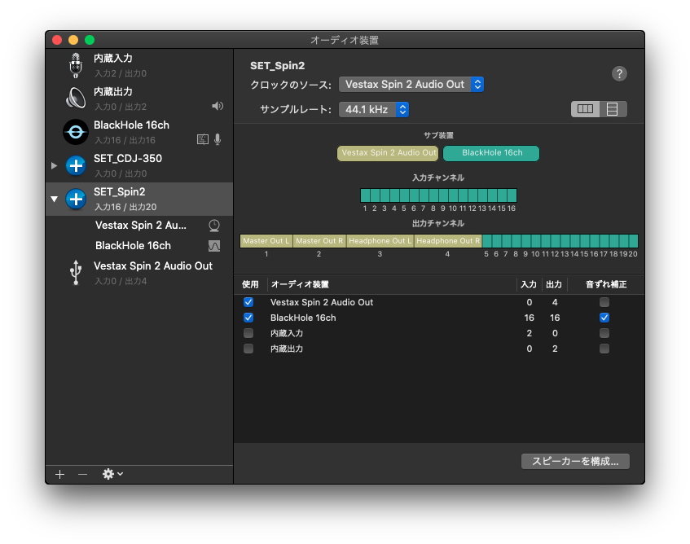Zoom the オーディオ装置 window with green button
Viewport: 690px width, 544px height.
click(90, 40)
